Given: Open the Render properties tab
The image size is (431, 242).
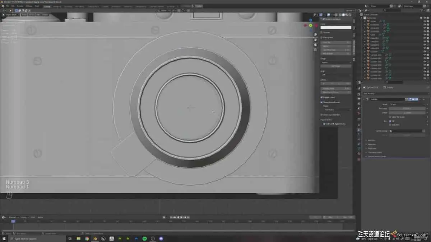Looking at the screenshot, I should pyautogui.click(x=359, y=94).
